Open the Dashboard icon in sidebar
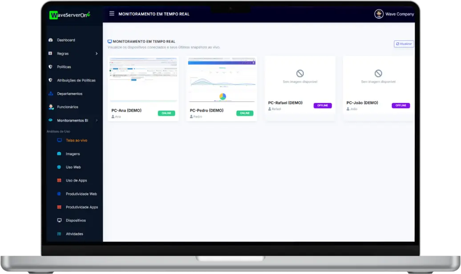This screenshot has height=274, width=461. click(x=50, y=40)
